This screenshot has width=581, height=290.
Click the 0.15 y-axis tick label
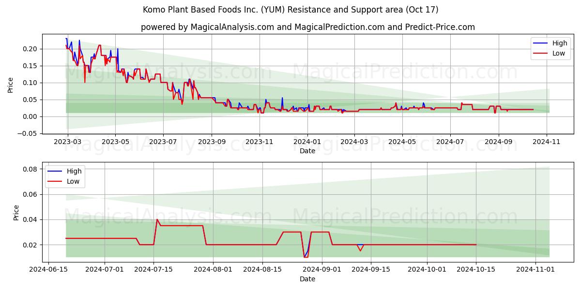31,66
